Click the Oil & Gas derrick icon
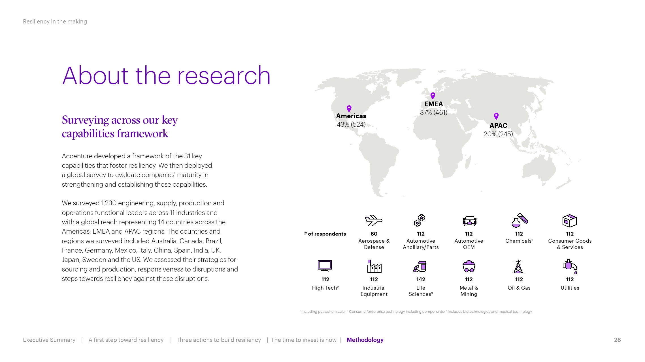This screenshot has height=362, width=645. pyautogui.click(x=518, y=266)
